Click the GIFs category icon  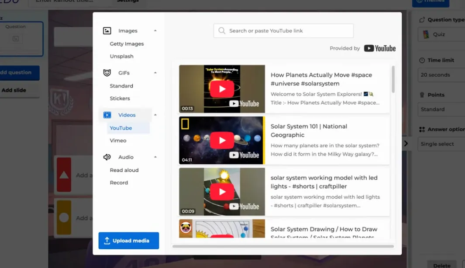[107, 73]
